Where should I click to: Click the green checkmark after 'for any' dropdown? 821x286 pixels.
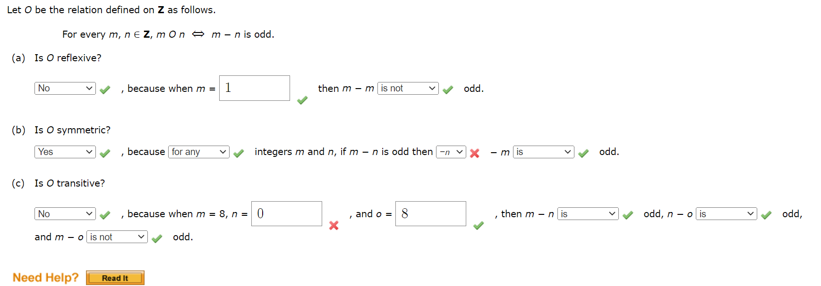[x=239, y=153]
